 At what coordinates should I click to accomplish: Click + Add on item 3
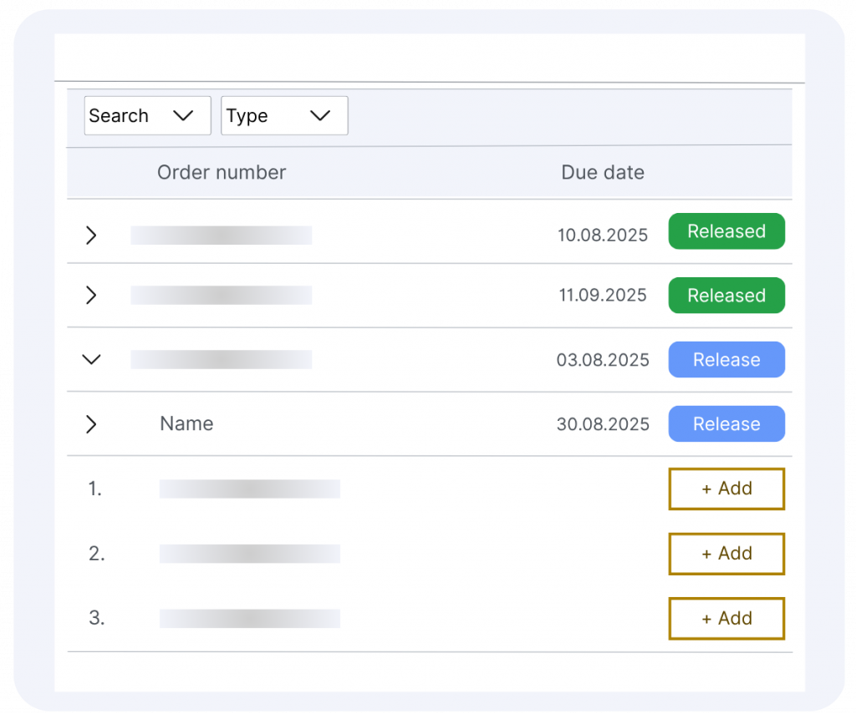pos(726,618)
